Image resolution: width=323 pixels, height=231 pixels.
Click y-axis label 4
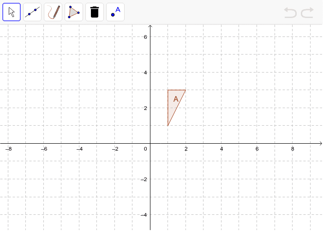(145, 73)
